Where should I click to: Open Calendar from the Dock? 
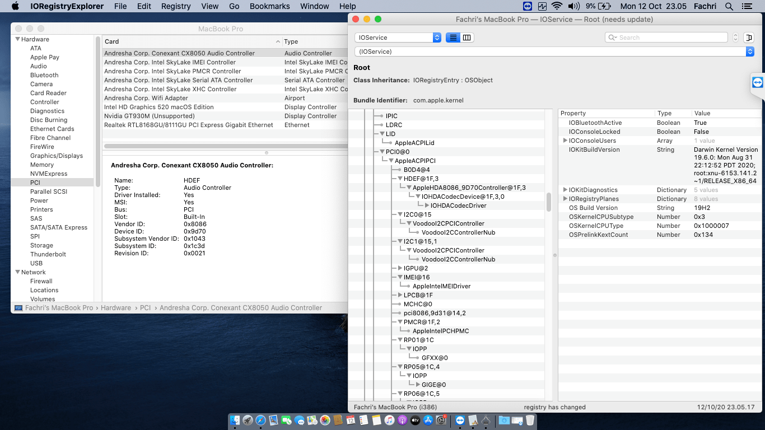point(351,420)
